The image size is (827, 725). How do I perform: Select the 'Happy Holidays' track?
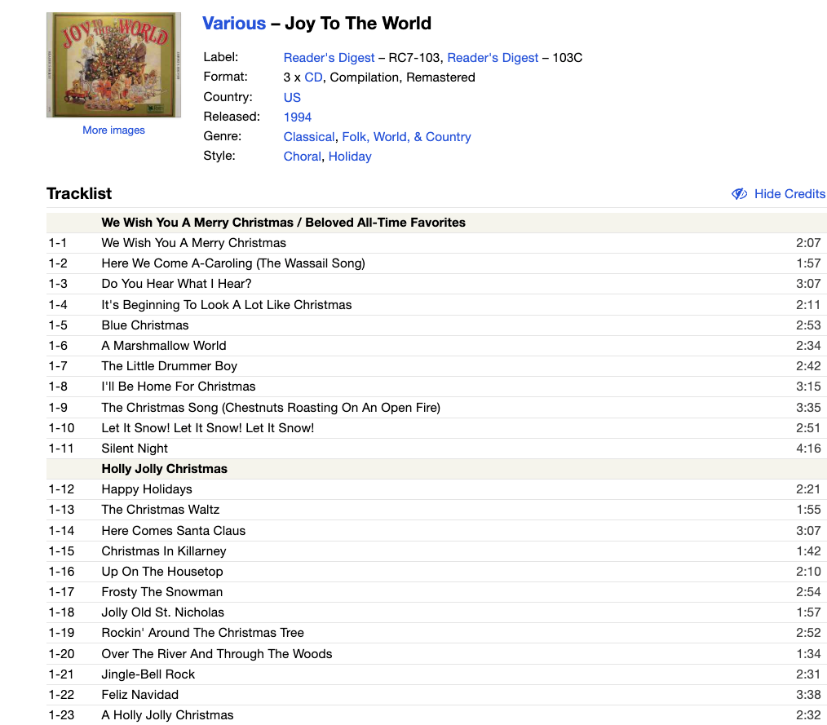(147, 489)
